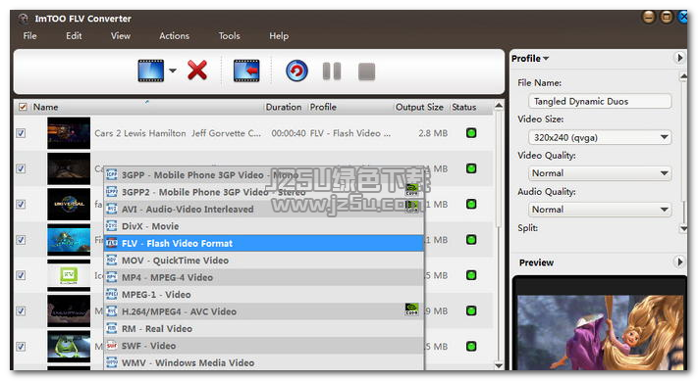
Task: Toggle checkbox beside the green logo thumbnail
Action: [21, 275]
